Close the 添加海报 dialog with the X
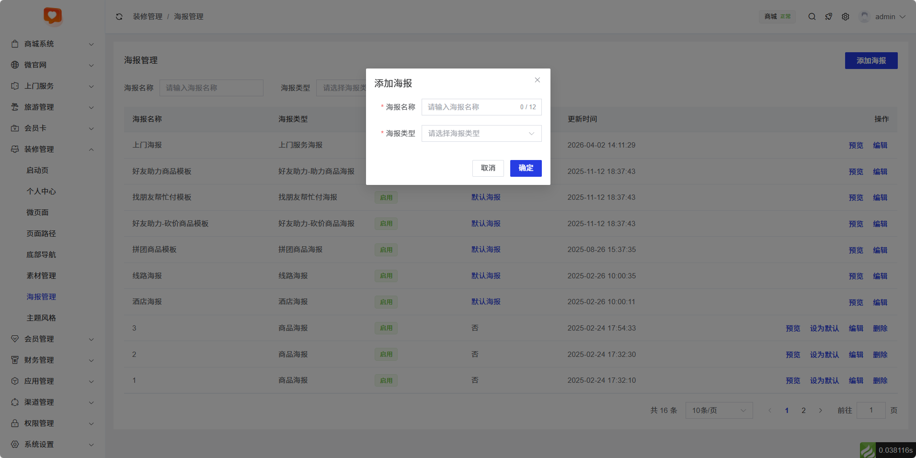916x458 pixels. 538,80
